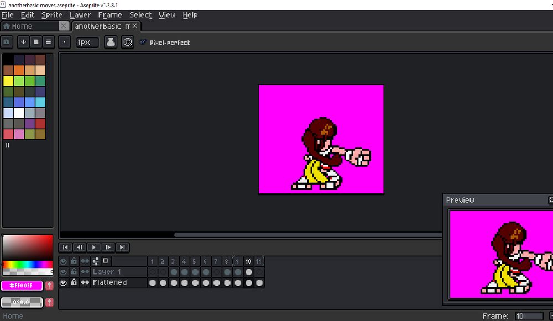Screen dimensions: 553x321
Task: Open the Frame menu
Action: click(110, 15)
